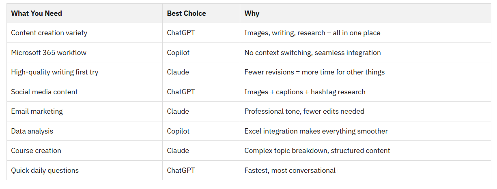Select 'Images + captions + hashtag research' text

[305, 92]
